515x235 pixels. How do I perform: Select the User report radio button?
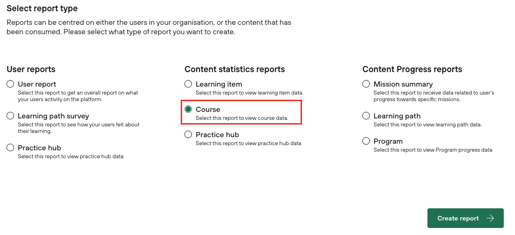[x=10, y=84]
